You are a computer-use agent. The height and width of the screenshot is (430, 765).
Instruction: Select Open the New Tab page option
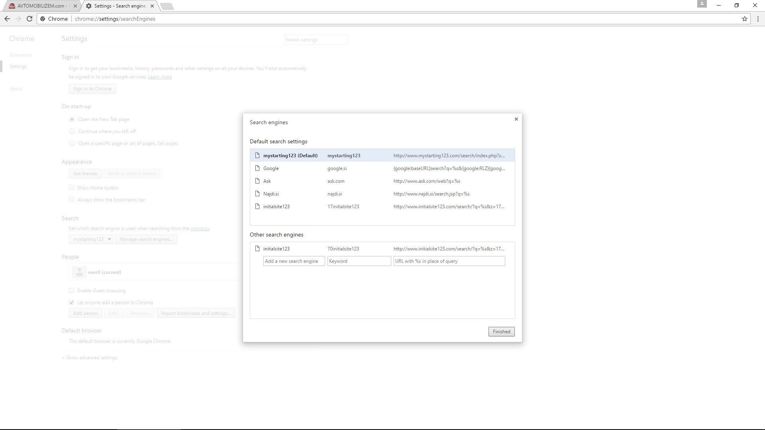(72, 119)
